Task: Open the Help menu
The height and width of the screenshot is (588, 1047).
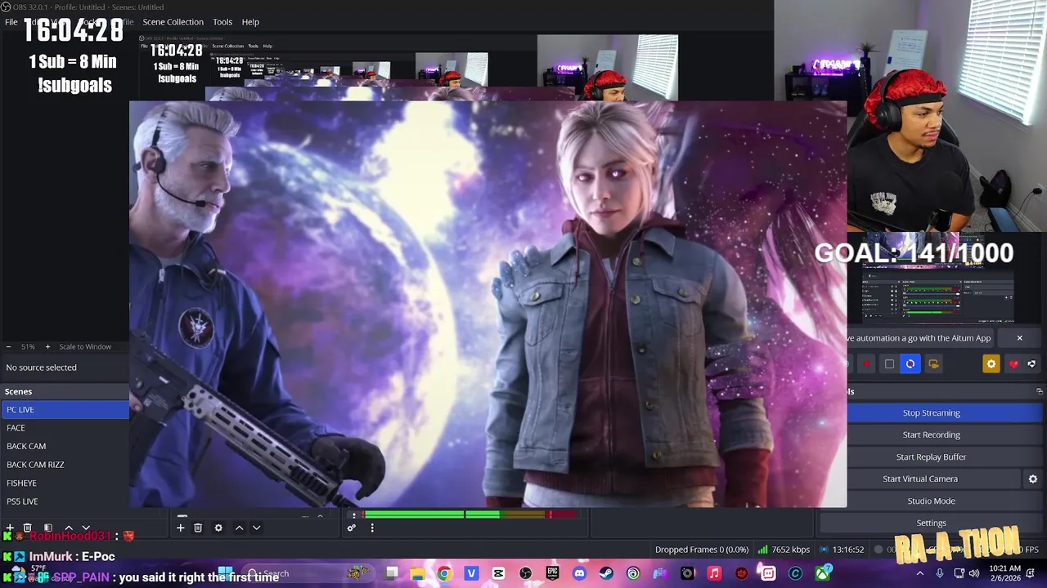Action: 250,22
